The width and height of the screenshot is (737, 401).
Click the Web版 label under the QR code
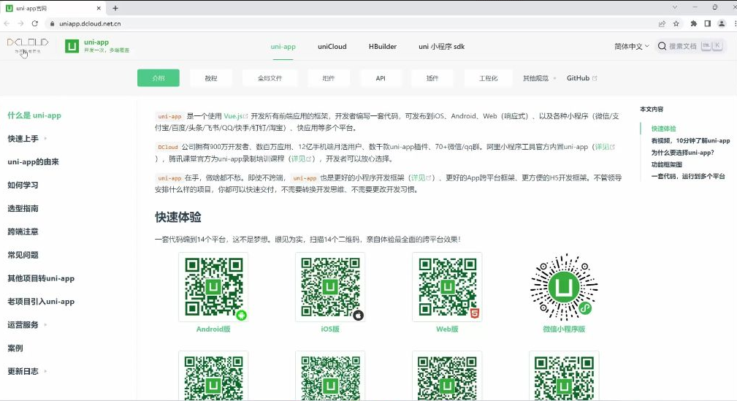[x=447, y=329]
